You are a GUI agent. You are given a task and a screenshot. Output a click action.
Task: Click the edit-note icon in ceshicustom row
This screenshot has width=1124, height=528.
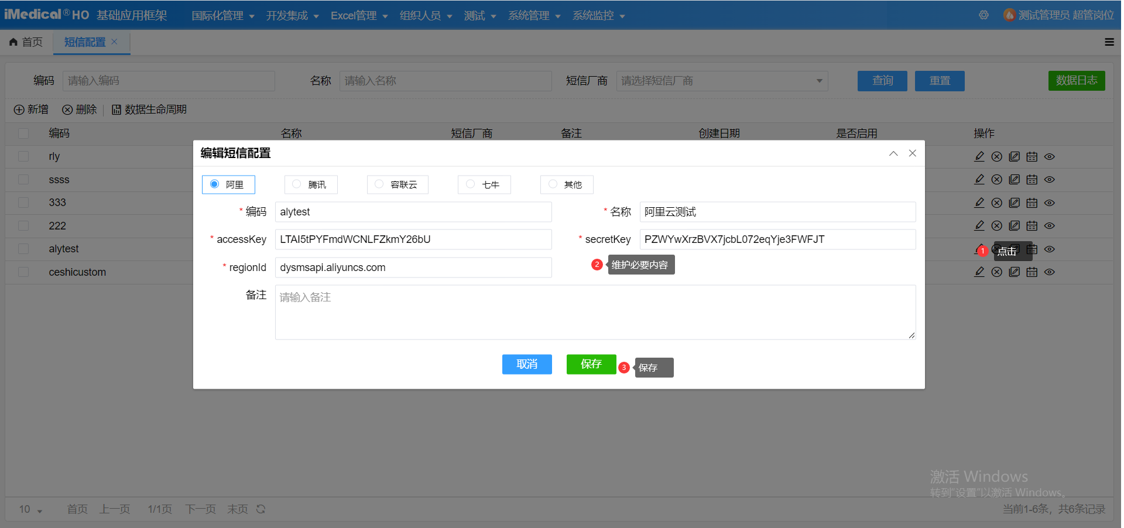point(1015,272)
